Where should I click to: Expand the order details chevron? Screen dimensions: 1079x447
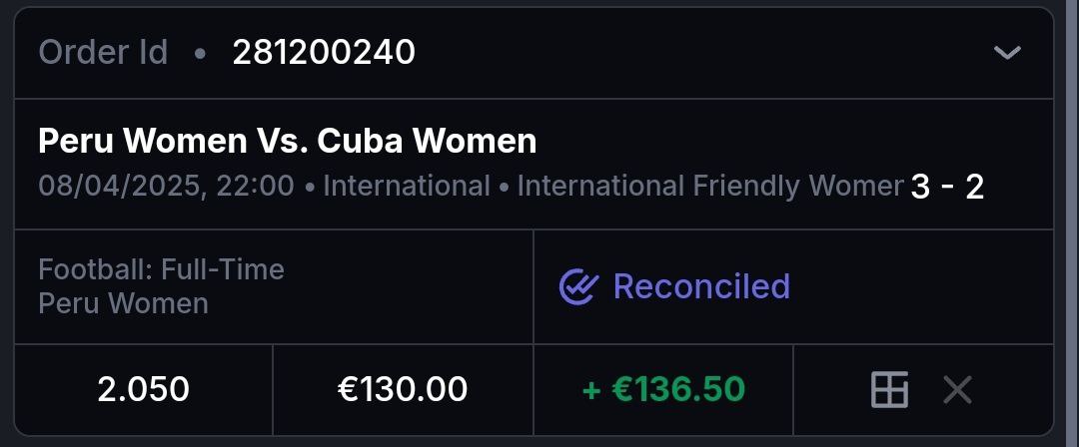pyautogui.click(x=1007, y=53)
